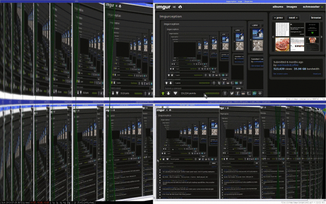The image size is (326, 204).
Task: Share via the Tumblr t icon
Action: [249, 93]
